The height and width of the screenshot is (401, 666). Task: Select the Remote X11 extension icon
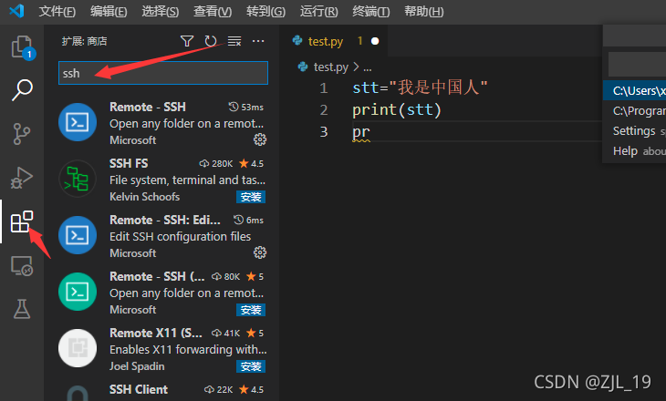pos(78,348)
